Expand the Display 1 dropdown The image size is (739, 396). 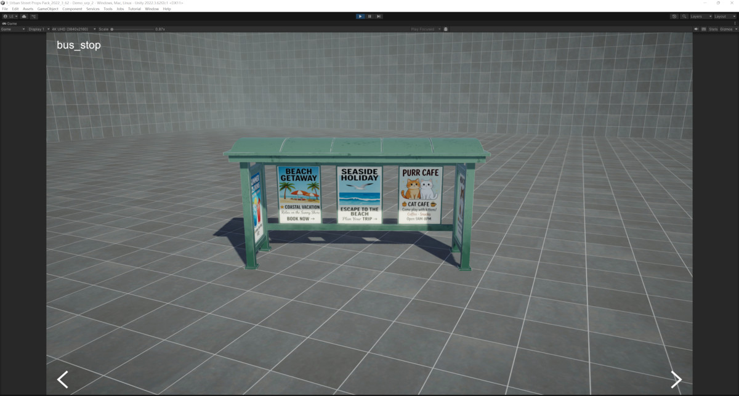tap(38, 29)
